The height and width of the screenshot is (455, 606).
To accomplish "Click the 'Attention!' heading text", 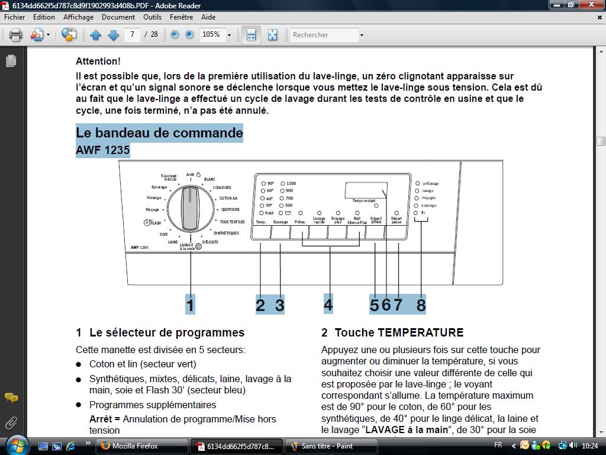I will pos(98,61).
